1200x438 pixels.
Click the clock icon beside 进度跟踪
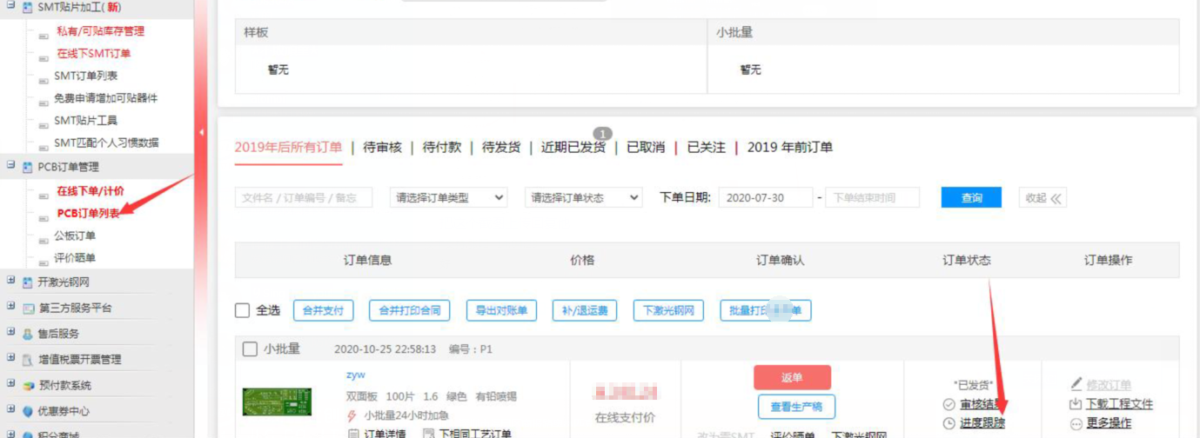pyautogui.click(x=949, y=423)
